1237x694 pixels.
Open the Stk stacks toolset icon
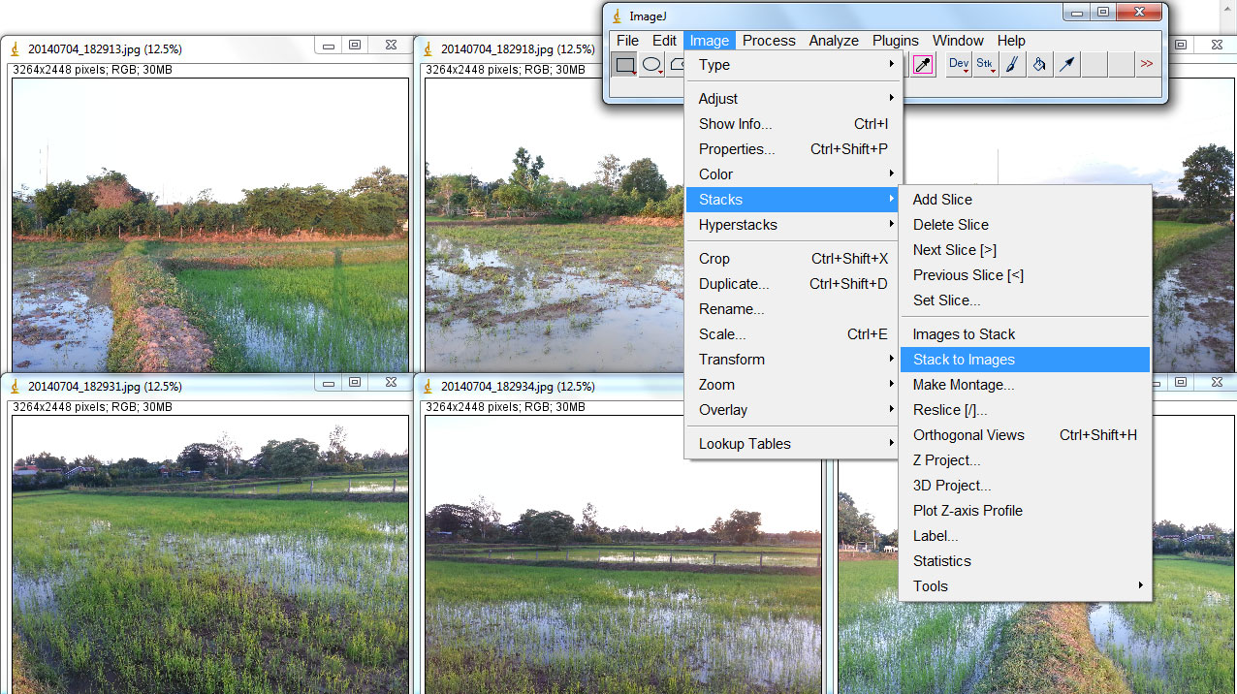coord(985,64)
